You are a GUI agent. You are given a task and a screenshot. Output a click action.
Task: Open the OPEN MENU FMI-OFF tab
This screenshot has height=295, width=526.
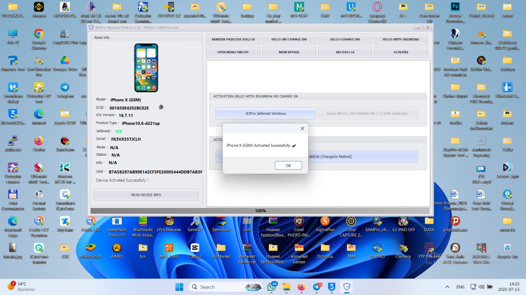click(233, 52)
